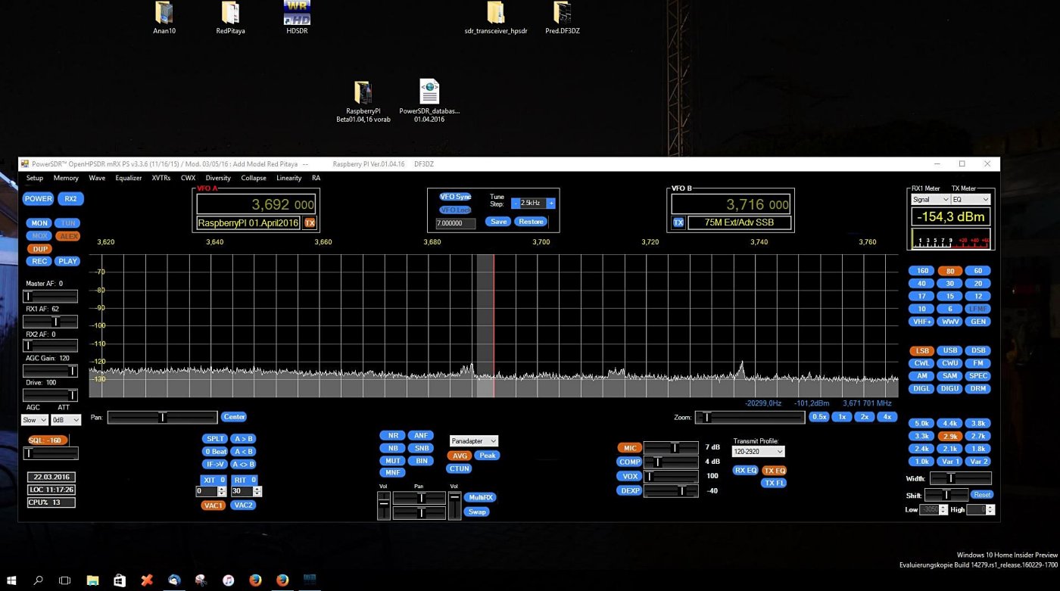
Task: Switch to the PowerSDR taskbar icon
Action: point(310,580)
